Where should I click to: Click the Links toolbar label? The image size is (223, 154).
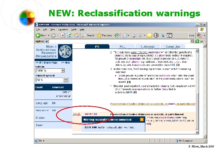coord(192,35)
